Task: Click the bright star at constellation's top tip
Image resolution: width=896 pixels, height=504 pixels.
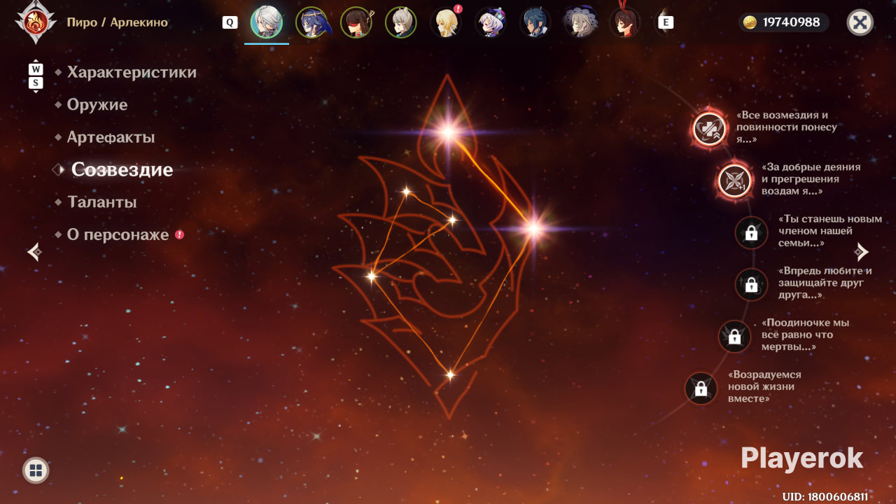Action: click(447, 130)
